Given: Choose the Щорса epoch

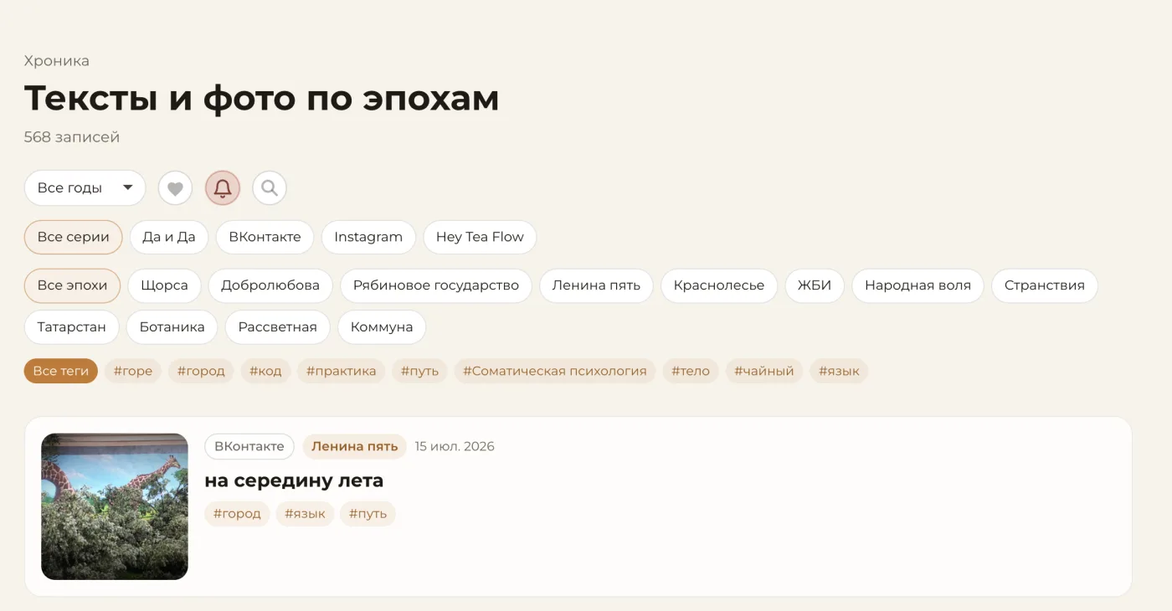Looking at the screenshot, I should (x=164, y=285).
